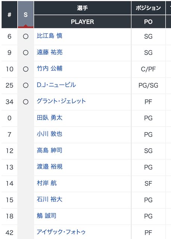This screenshot has width=171, height=239.
Task: Click starter circle mark for number 34
Action: coord(26,102)
